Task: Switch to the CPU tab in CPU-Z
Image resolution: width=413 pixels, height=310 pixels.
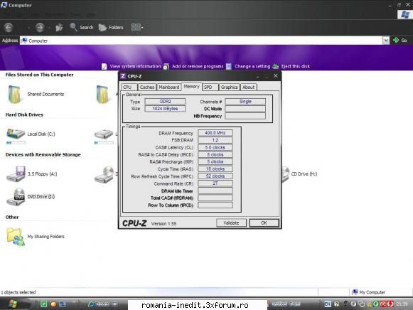Action: (x=129, y=87)
